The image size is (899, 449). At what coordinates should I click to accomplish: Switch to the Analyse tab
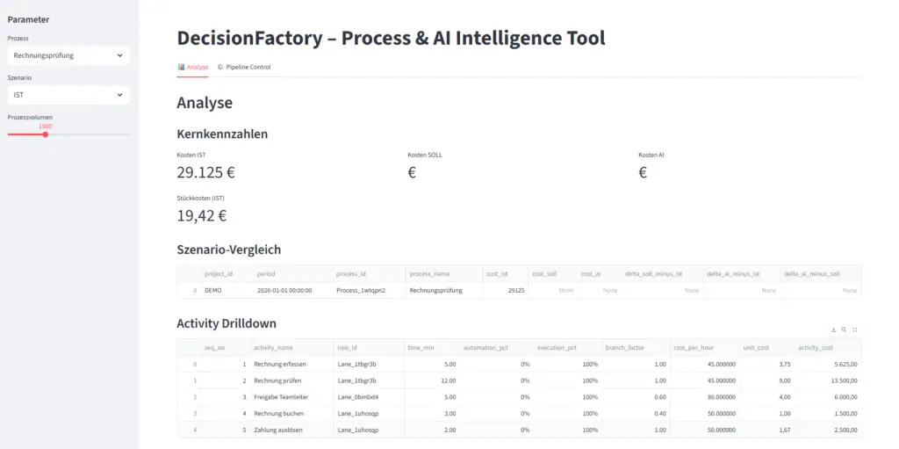point(193,67)
